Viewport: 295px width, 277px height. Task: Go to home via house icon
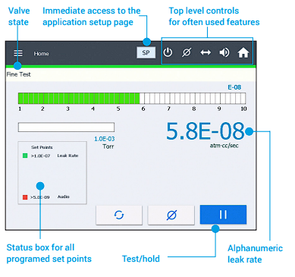[243, 52]
